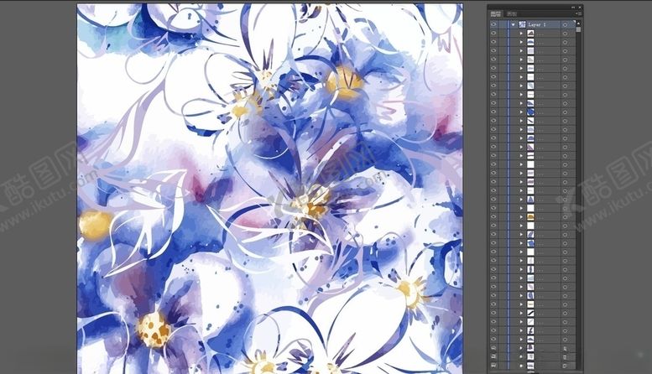The image size is (652, 374).
Task: Collapse Layer 1 with its disclosure triangle
Action: click(513, 25)
